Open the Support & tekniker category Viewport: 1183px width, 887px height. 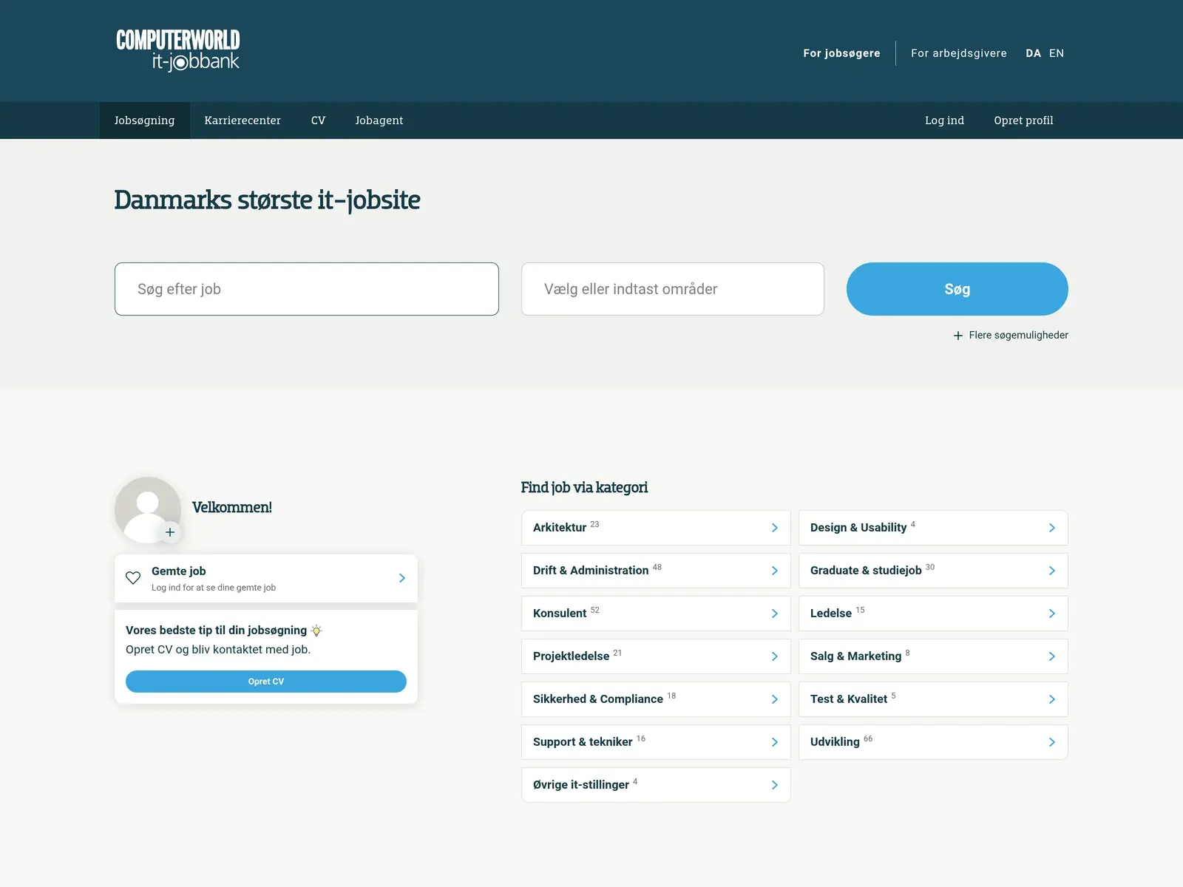656,742
